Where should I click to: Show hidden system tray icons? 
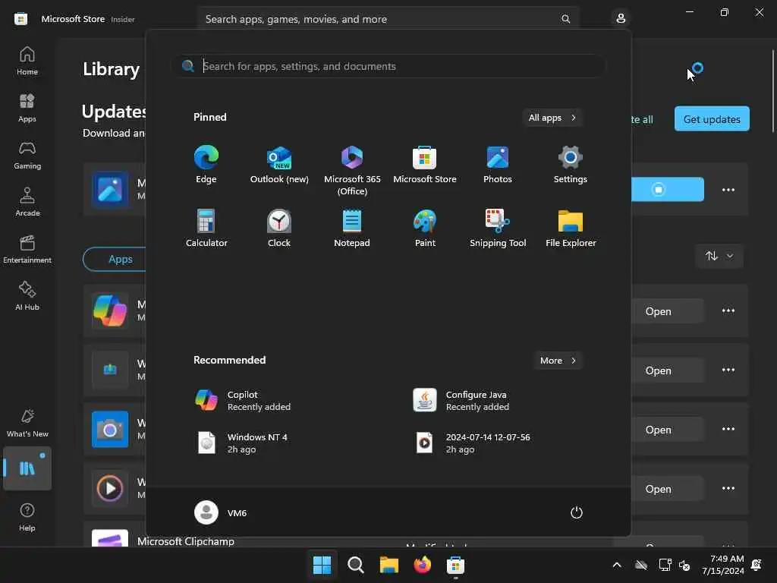[616, 565]
